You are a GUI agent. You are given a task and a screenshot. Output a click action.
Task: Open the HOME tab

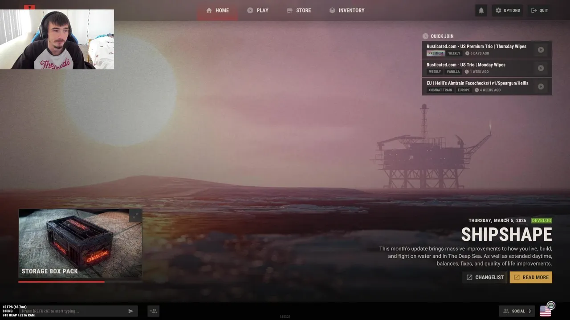coord(217,10)
